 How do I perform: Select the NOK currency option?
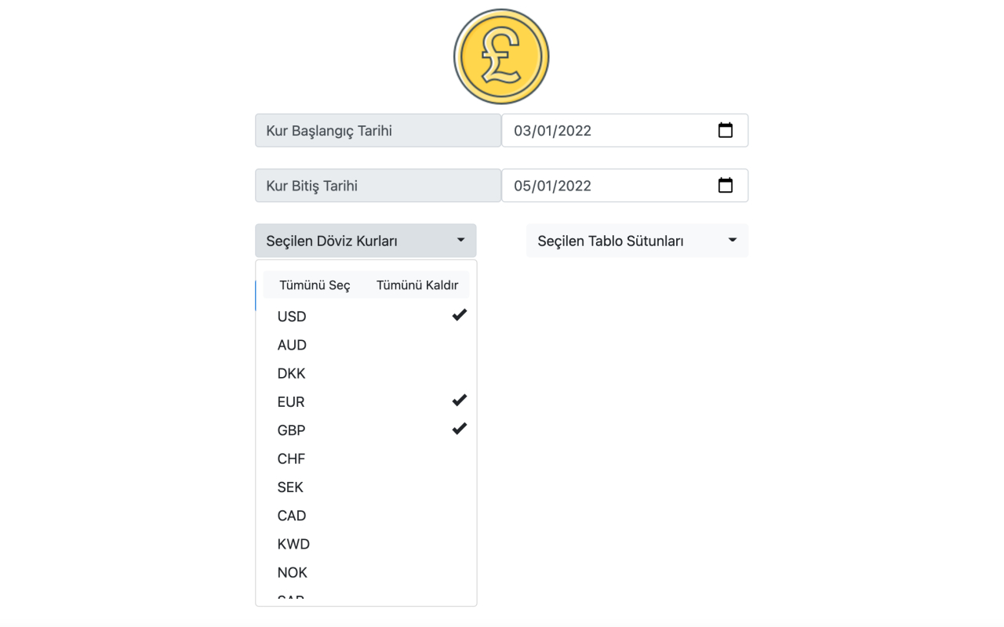click(366, 572)
